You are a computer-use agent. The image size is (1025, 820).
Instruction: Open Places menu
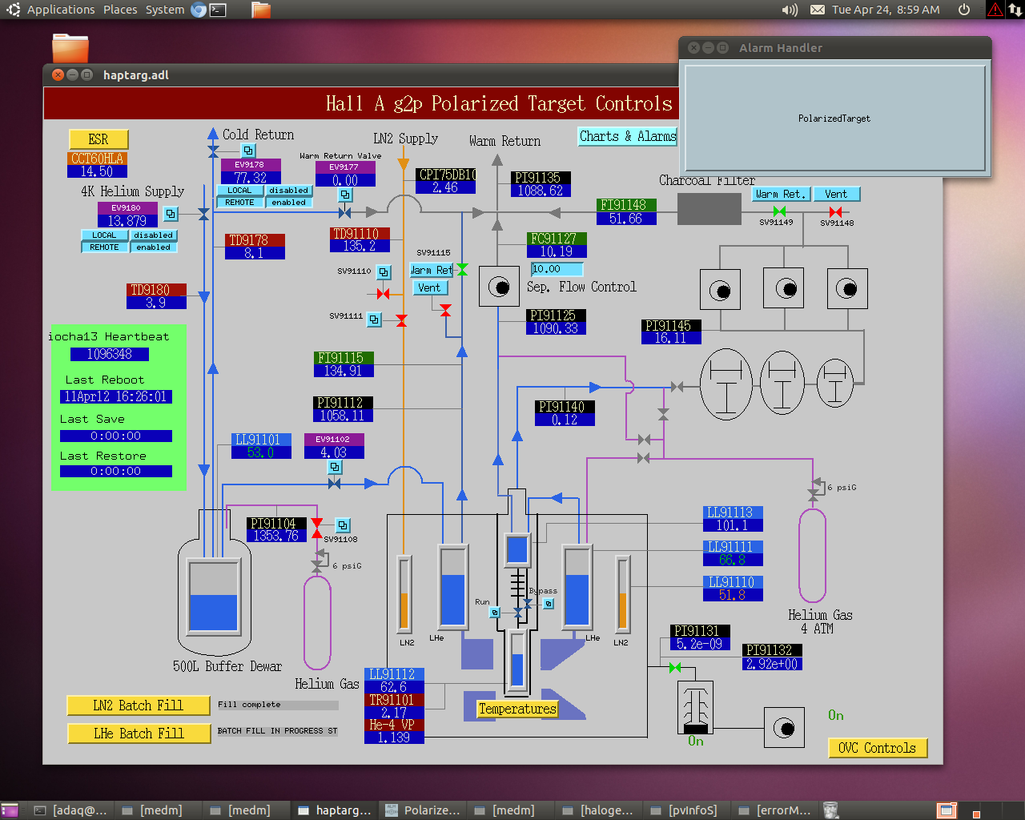(120, 10)
